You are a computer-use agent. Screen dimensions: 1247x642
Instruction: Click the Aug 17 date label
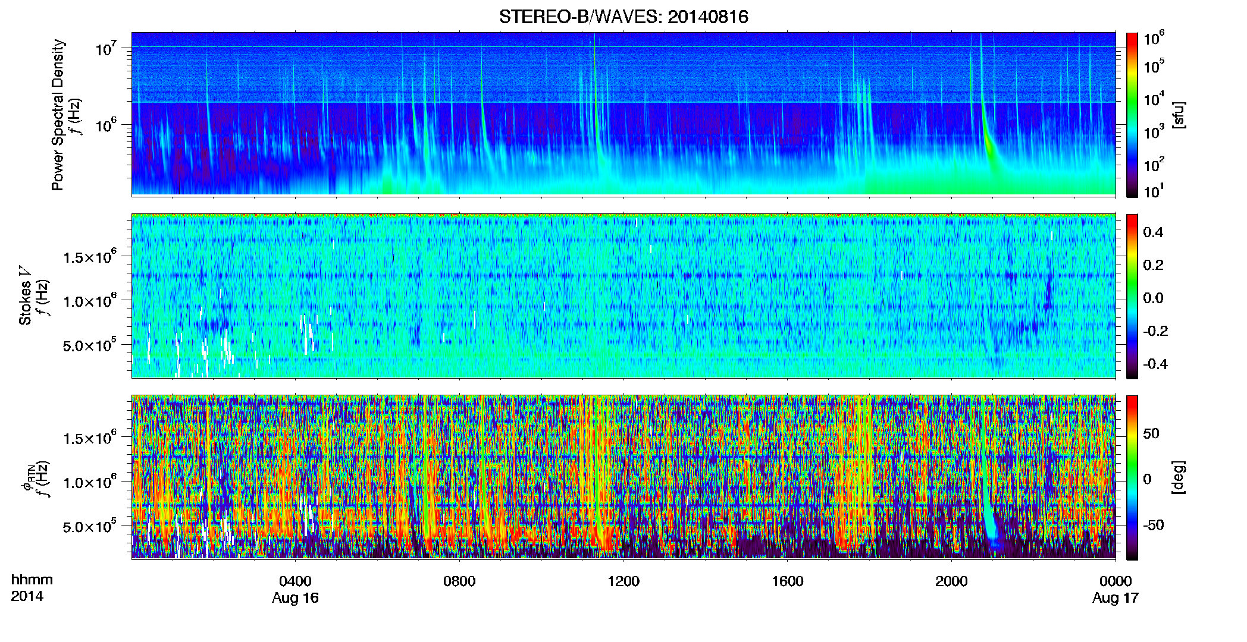click(1116, 598)
